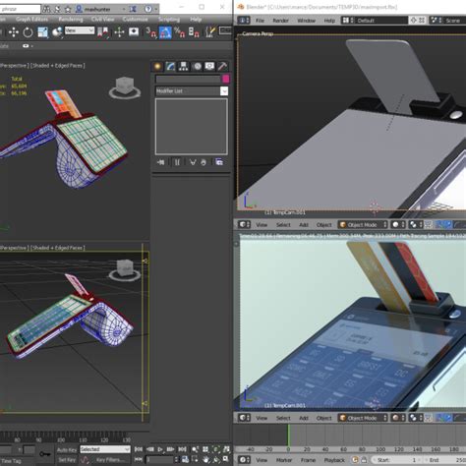Open the Modify panel tab in command panel
Image resolution: width=466 pixels, height=466 pixels.
pos(170,66)
